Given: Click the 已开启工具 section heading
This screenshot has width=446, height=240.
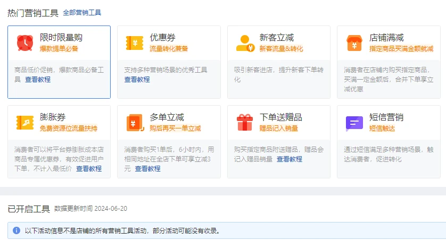Looking at the screenshot, I should [x=29, y=209].
